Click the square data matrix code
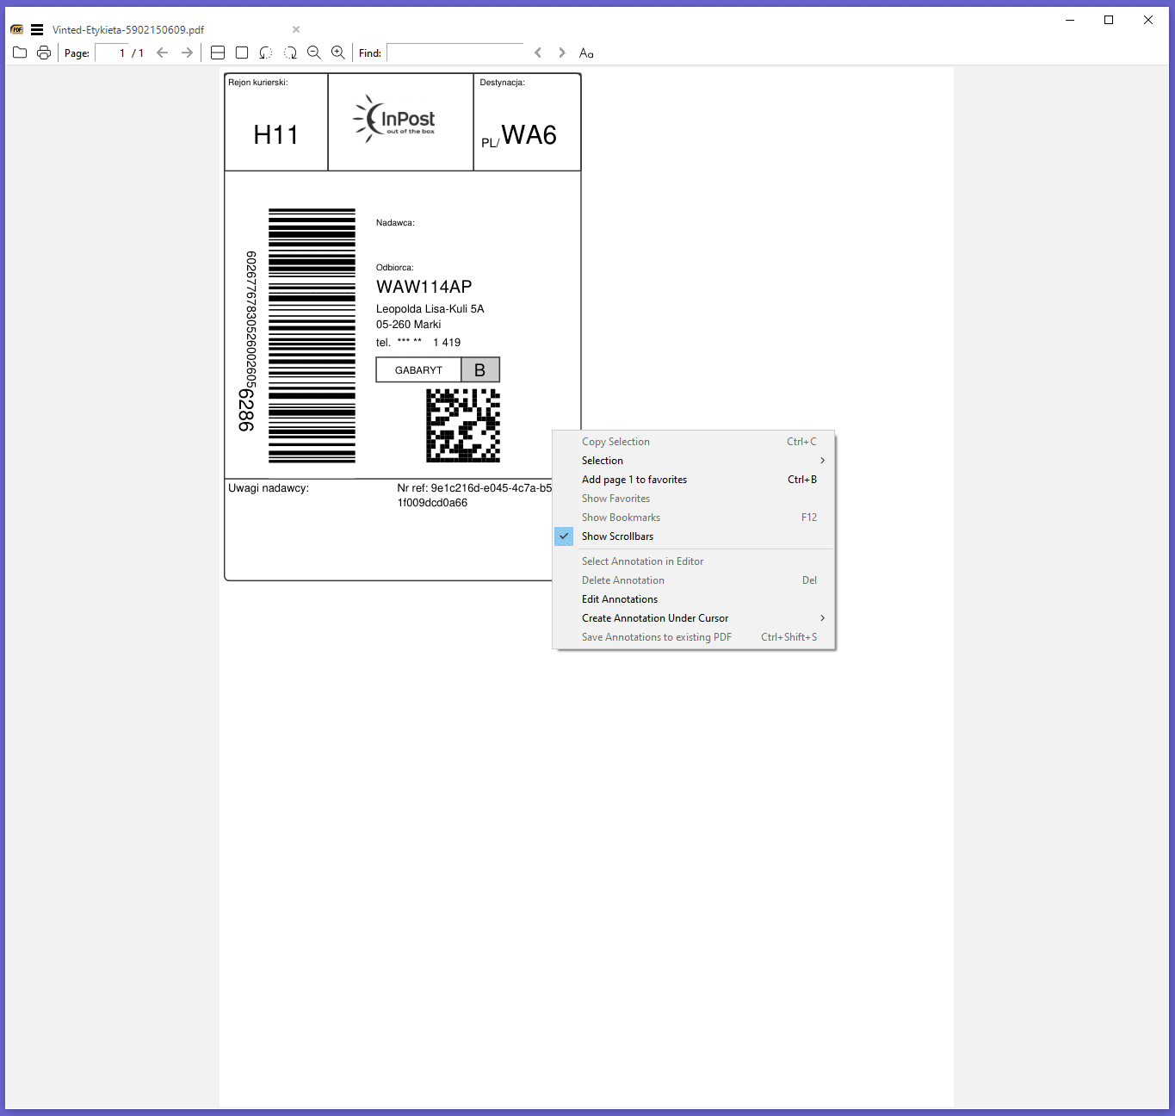Image resolution: width=1175 pixels, height=1116 pixels. 463,425
